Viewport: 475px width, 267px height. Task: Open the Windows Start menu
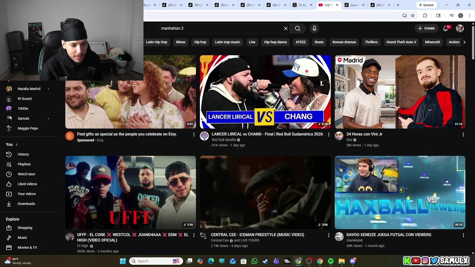coord(123,261)
